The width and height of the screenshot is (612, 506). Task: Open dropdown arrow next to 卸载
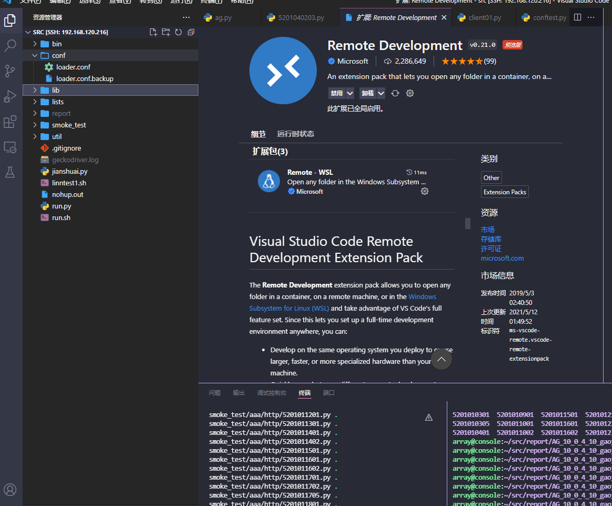[x=381, y=93]
